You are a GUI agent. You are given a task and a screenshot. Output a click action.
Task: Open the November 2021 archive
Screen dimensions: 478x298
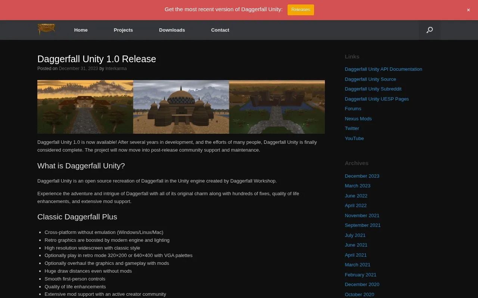pyautogui.click(x=362, y=215)
